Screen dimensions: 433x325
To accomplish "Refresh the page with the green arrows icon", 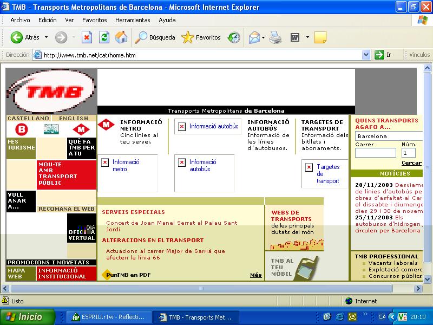I will point(104,37).
